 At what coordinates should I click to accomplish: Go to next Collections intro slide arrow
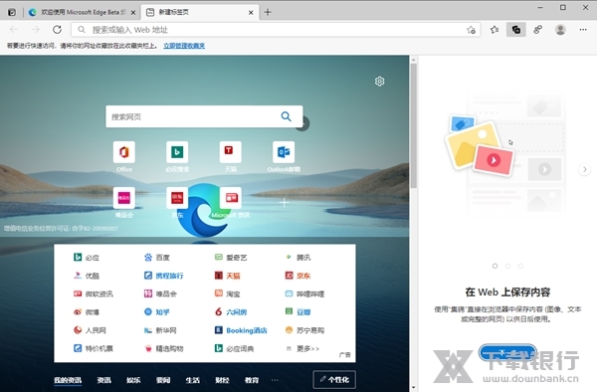coord(584,169)
